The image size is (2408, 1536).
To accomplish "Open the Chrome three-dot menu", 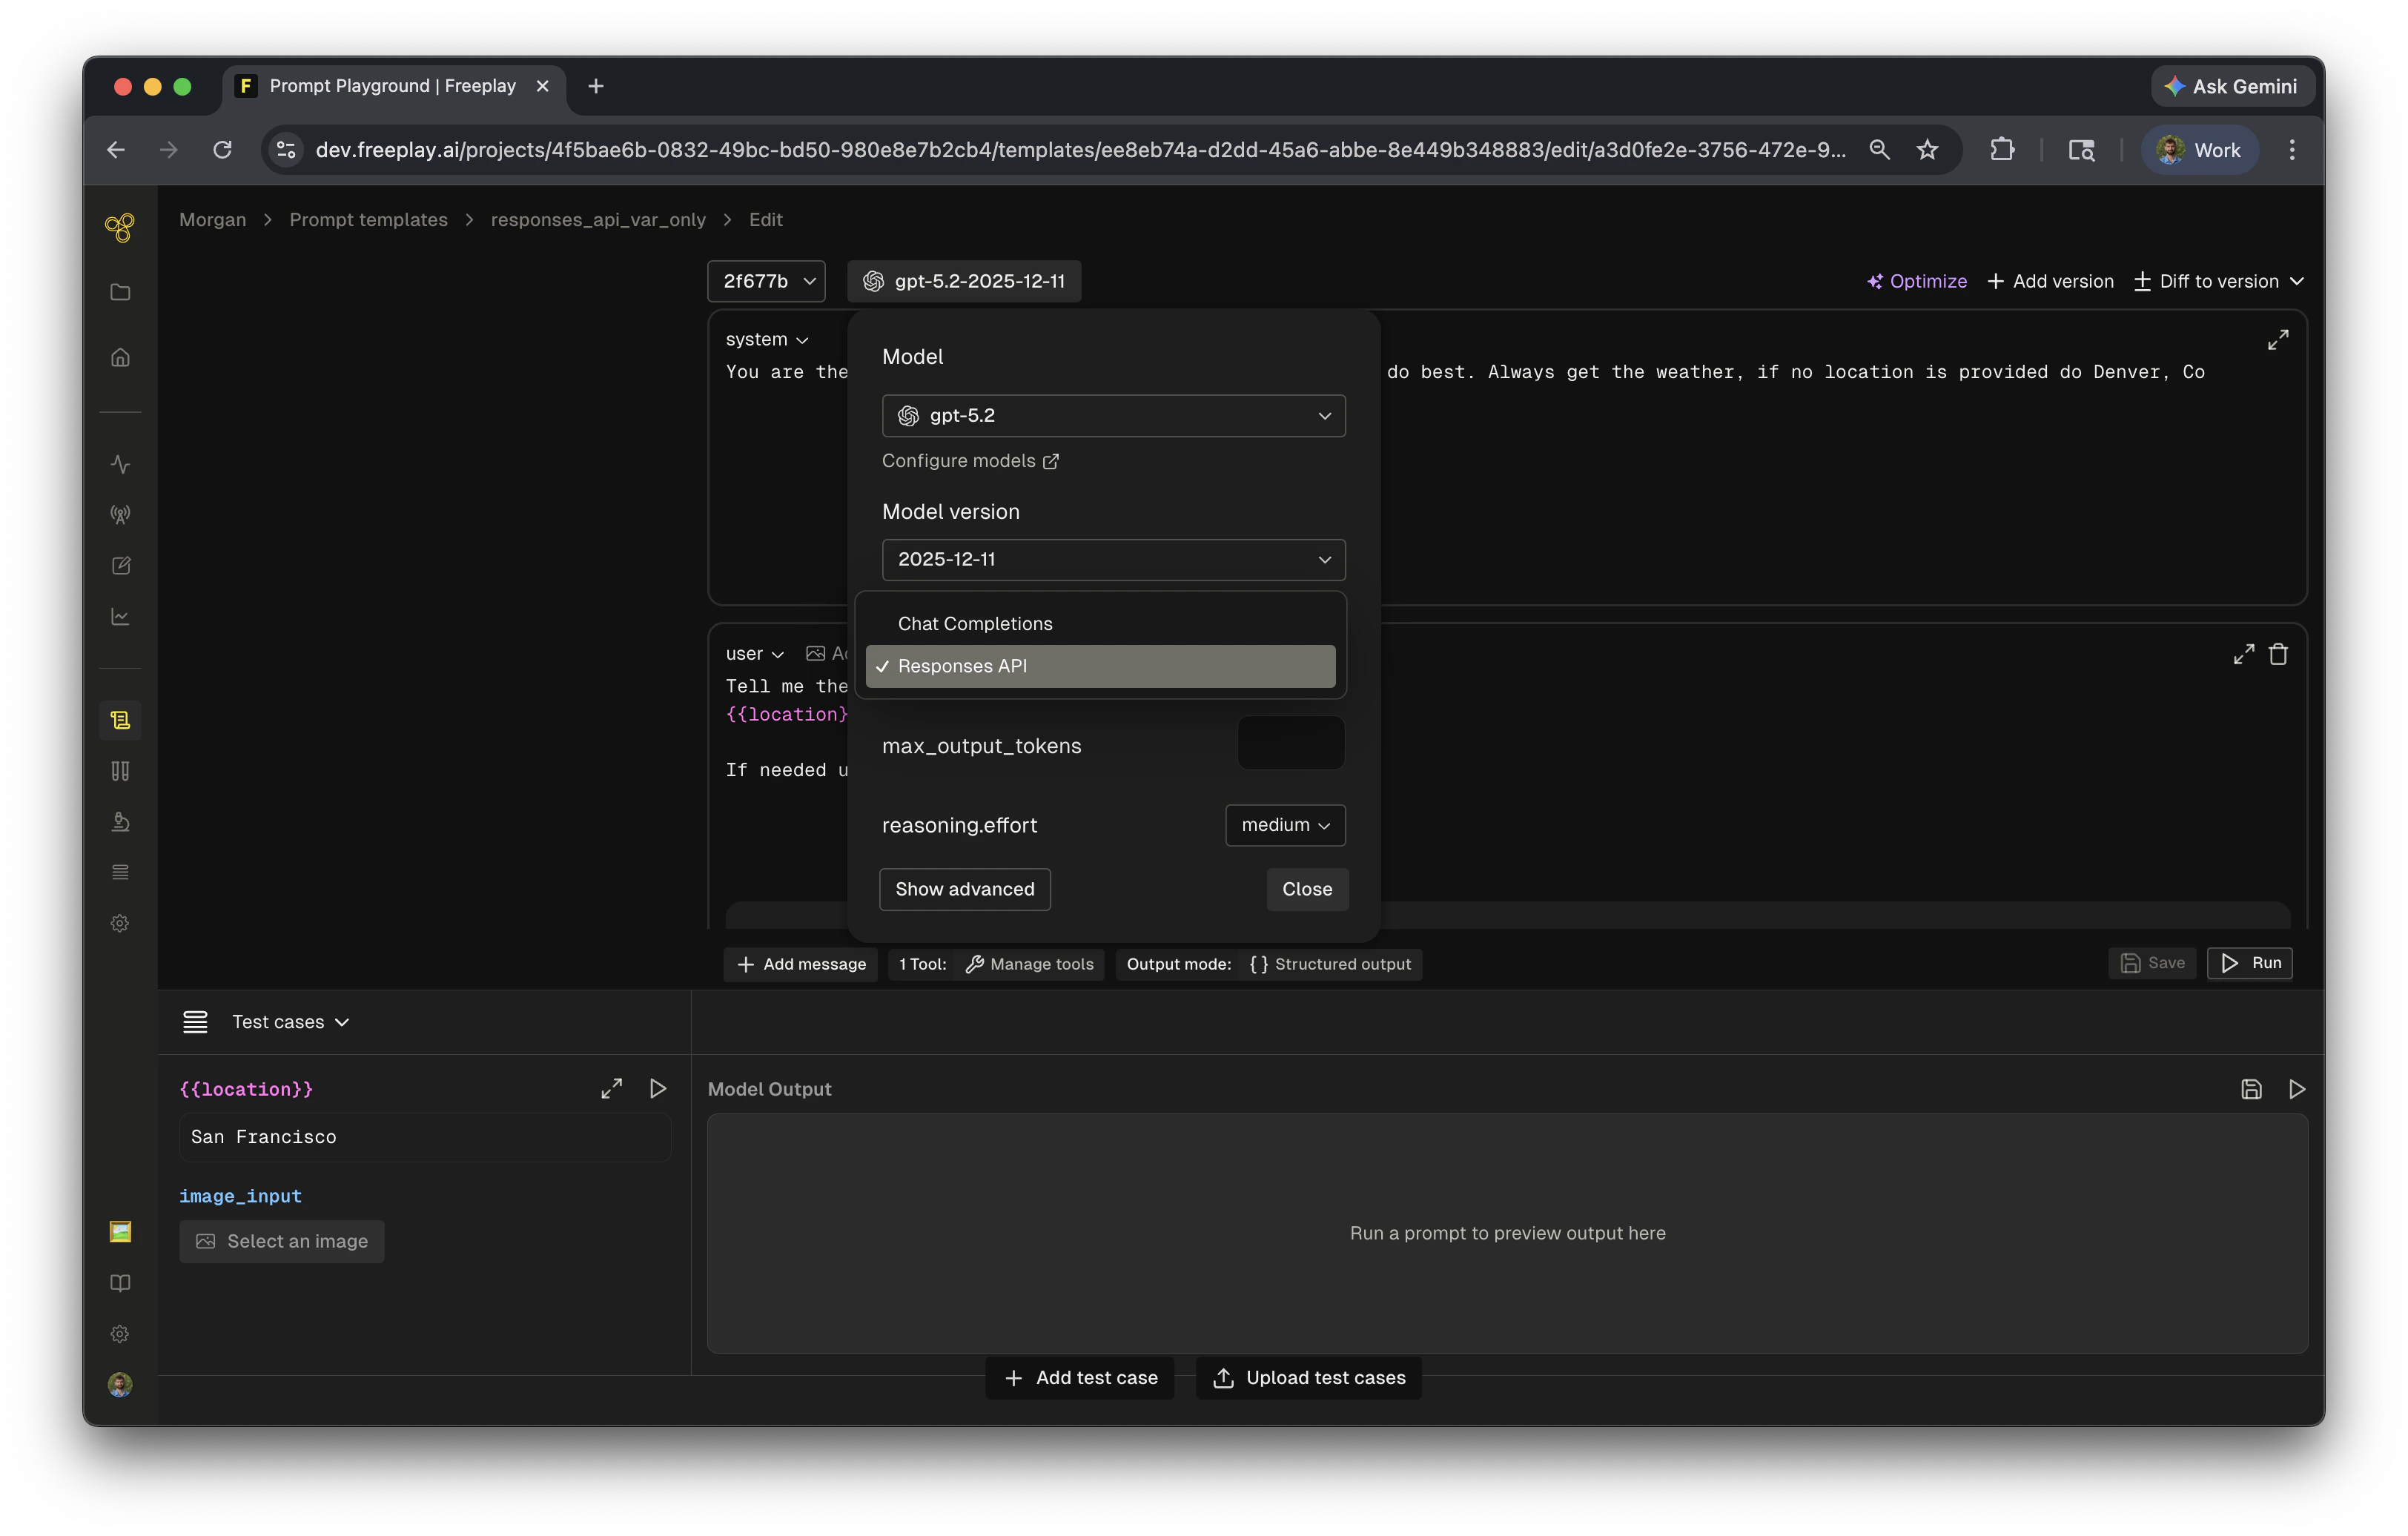I will [2292, 150].
